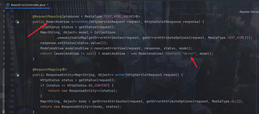Click the globe icon after the second @RequestMapping

63,69
